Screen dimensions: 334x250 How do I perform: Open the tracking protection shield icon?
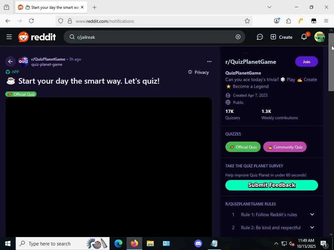coord(61,21)
